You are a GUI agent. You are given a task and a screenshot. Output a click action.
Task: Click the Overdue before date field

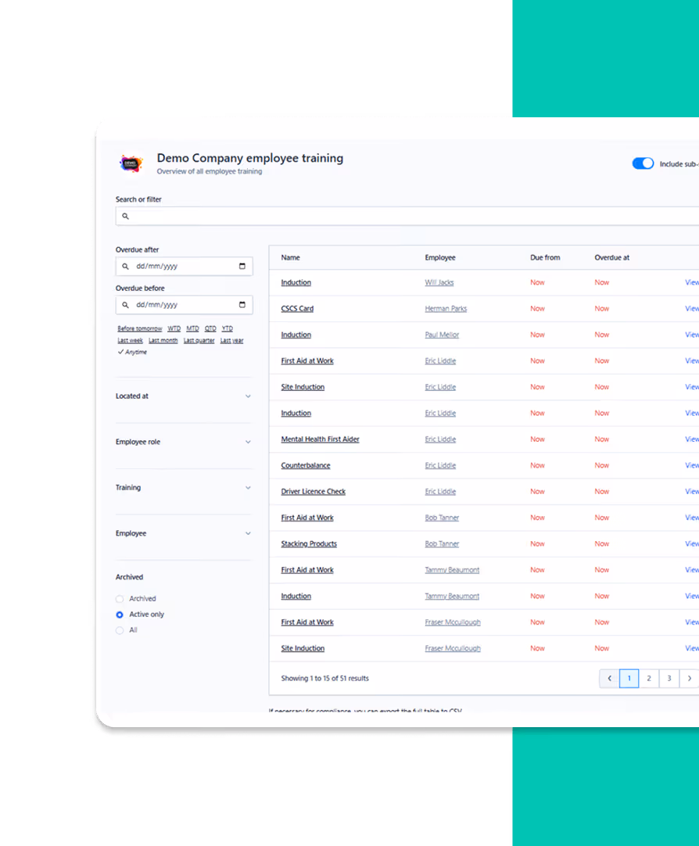pos(184,305)
